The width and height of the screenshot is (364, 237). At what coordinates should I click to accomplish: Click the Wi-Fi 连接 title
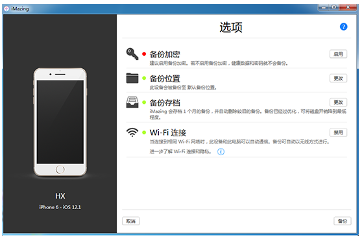[x=168, y=132]
